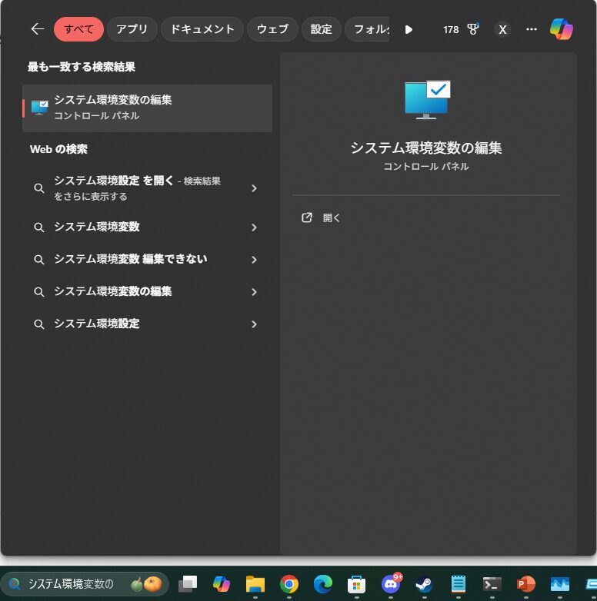Click the taskbar search box

[85, 584]
